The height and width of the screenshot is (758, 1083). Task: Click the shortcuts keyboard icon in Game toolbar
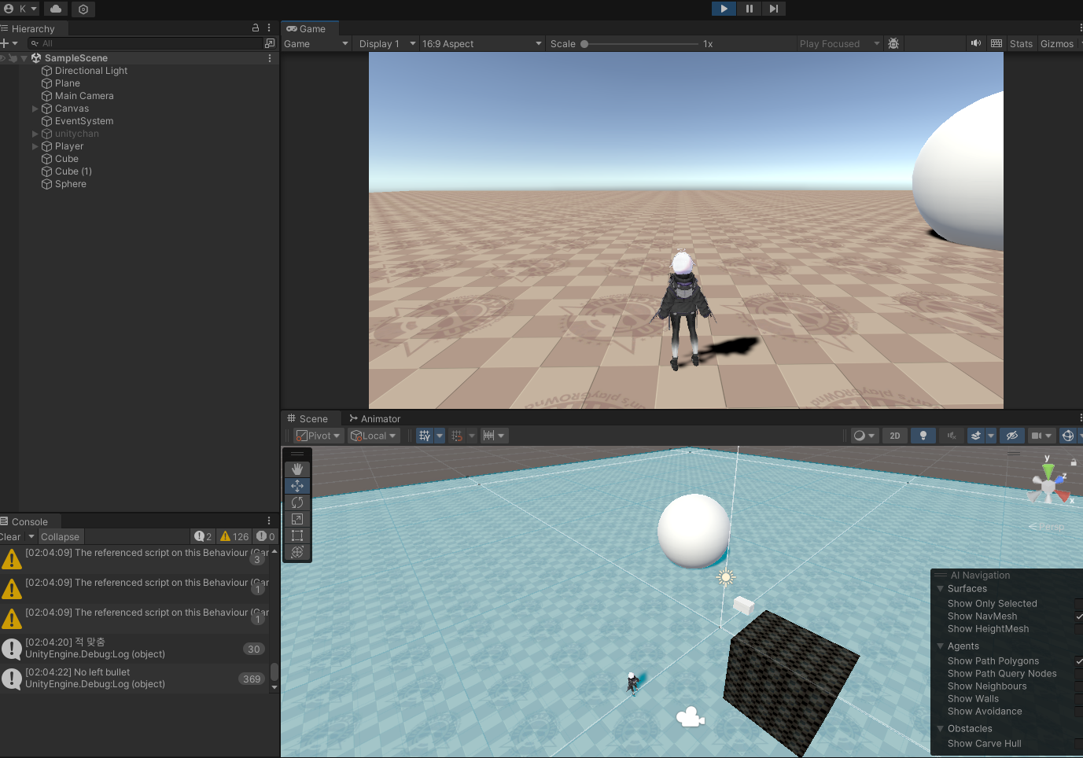996,44
